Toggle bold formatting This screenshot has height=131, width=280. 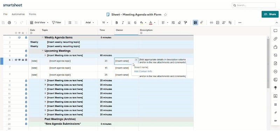pyautogui.click(x=117, y=23)
